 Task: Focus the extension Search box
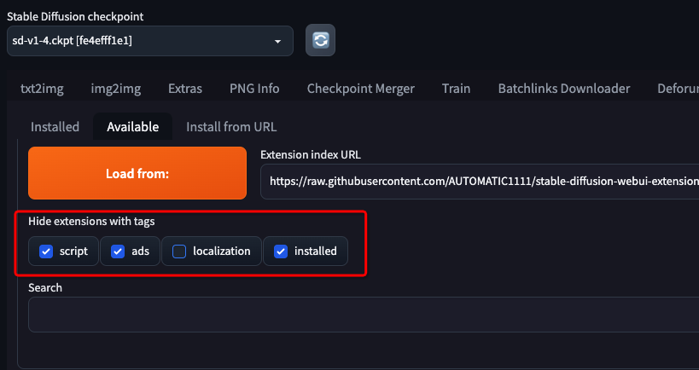pyautogui.click(x=363, y=315)
